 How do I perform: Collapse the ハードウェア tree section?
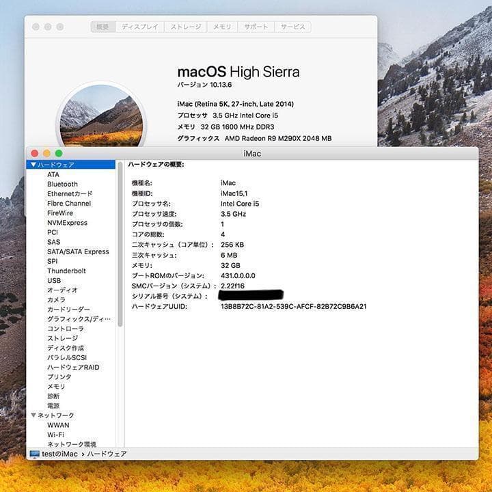pyautogui.click(x=33, y=165)
